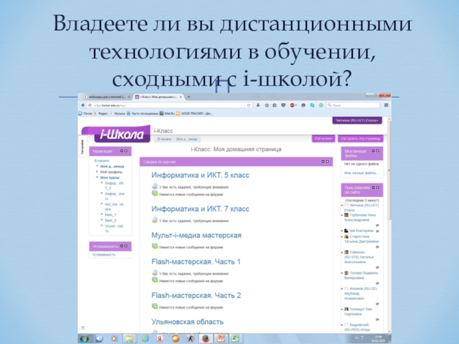The height and width of the screenshot is (344, 459).
Task: Click the Full screen button
Action: [x=323, y=139]
